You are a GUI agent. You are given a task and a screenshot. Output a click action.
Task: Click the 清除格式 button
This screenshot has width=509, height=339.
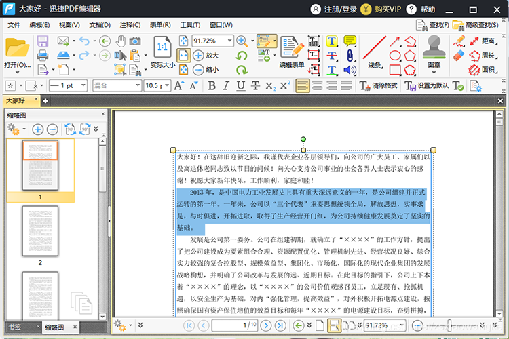[x=378, y=85]
